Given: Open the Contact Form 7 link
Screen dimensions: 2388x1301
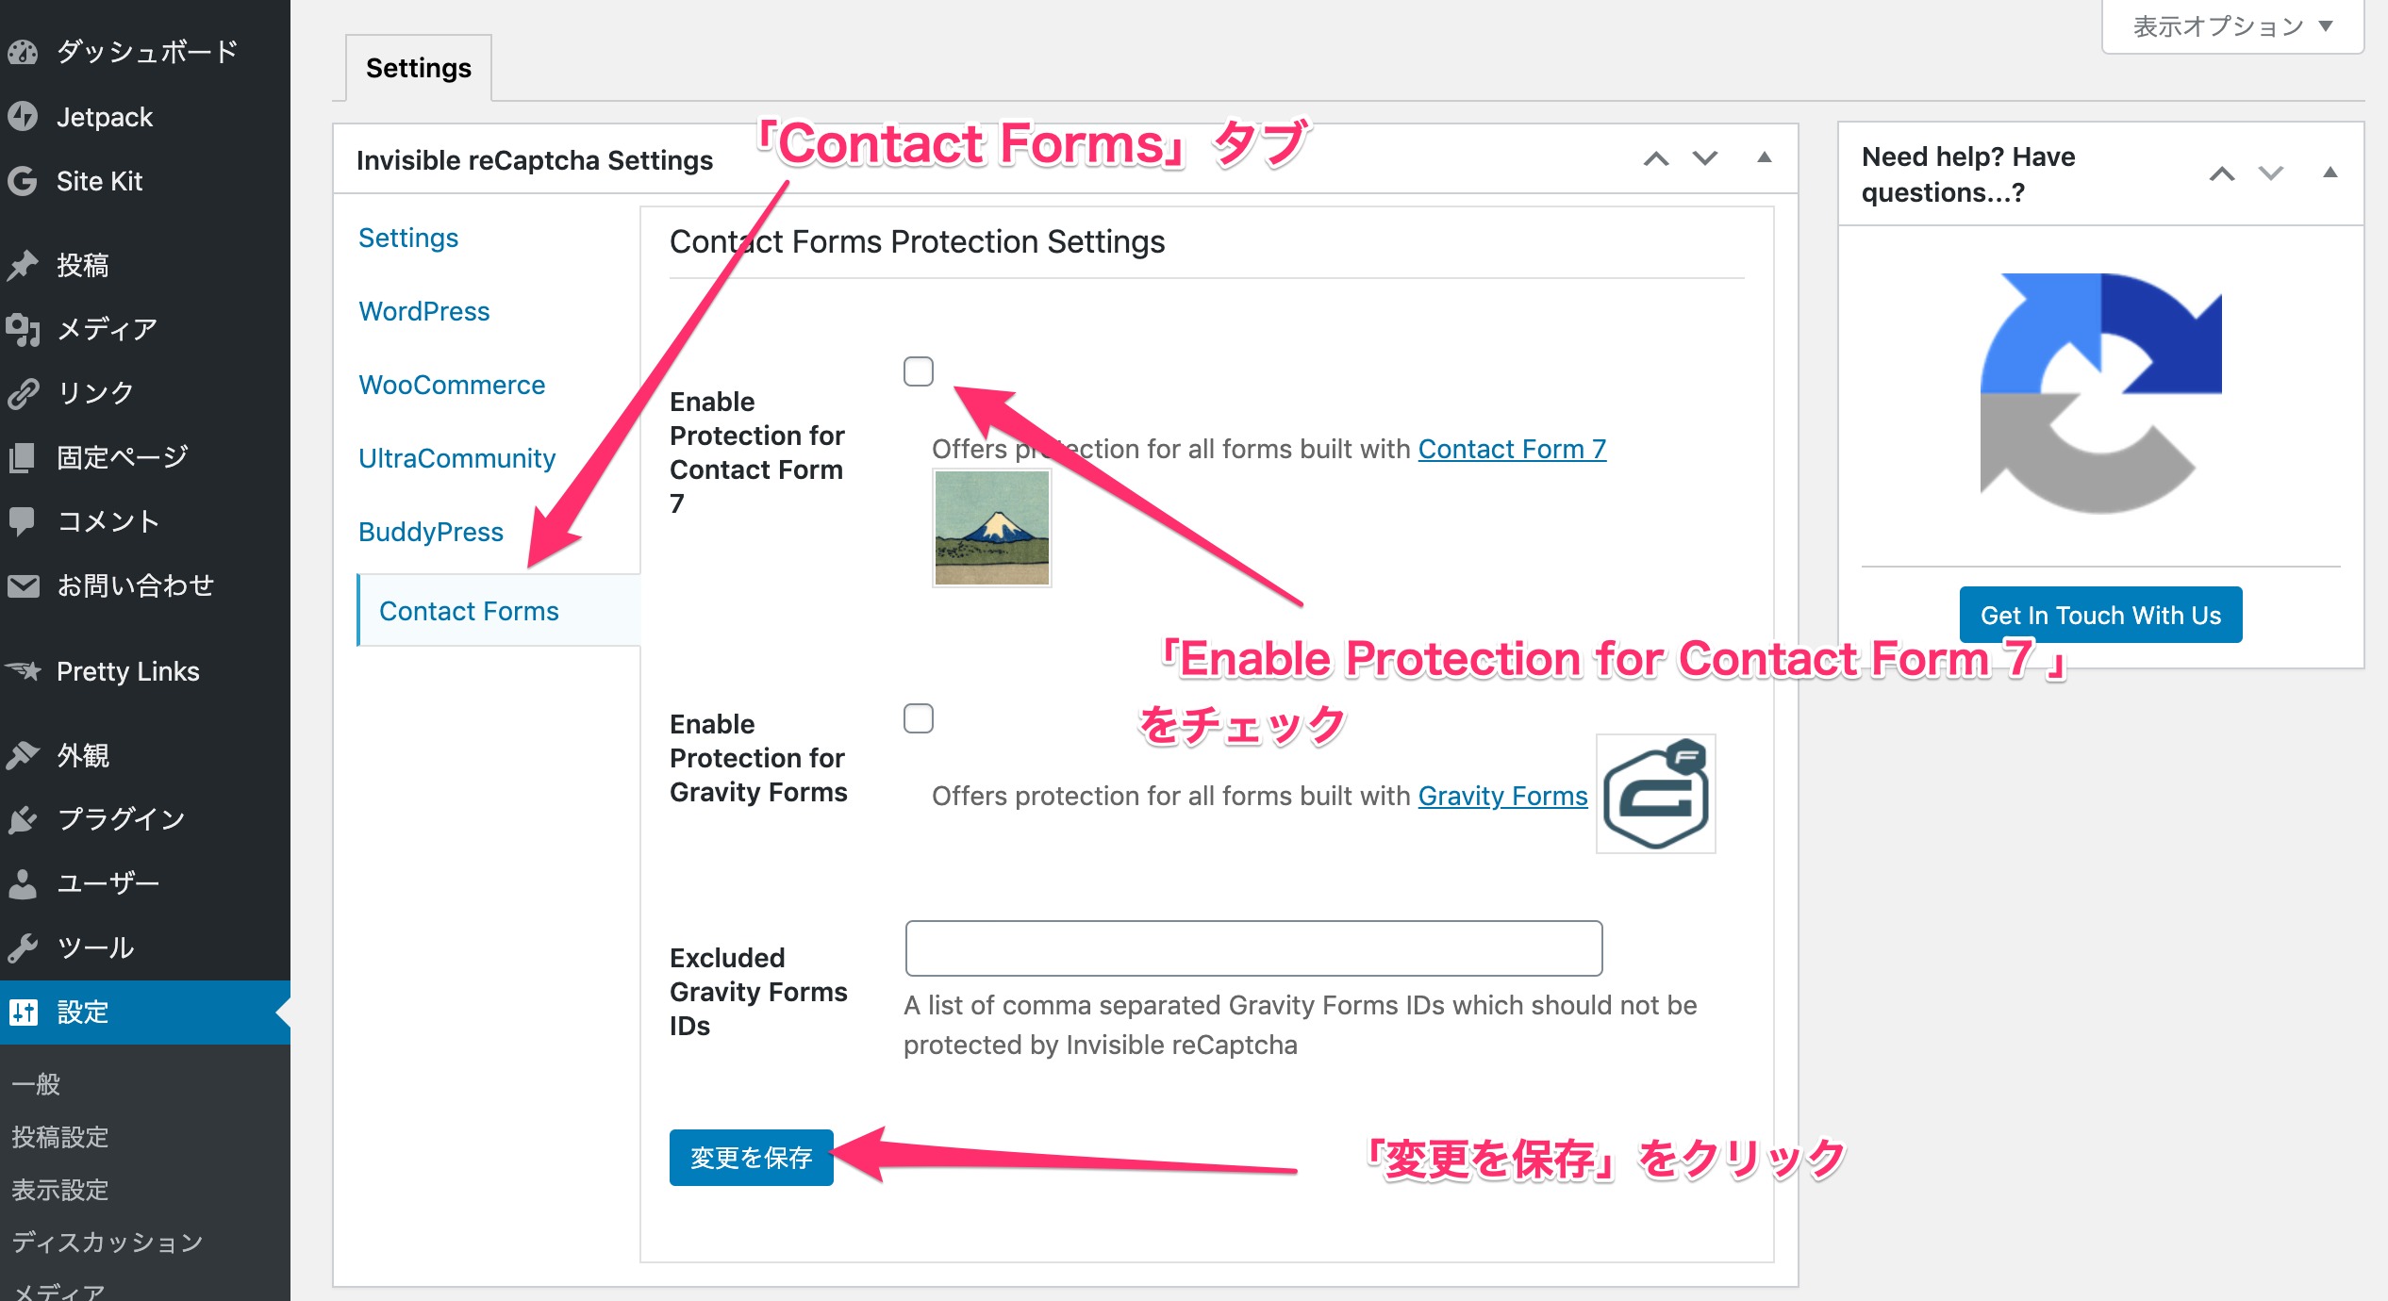Looking at the screenshot, I should (1512, 449).
